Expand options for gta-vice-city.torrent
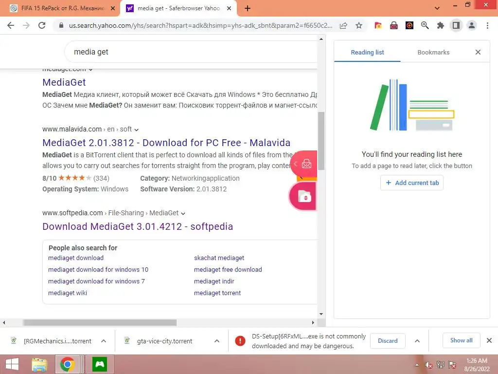This screenshot has height=374, width=498. point(217,341)
